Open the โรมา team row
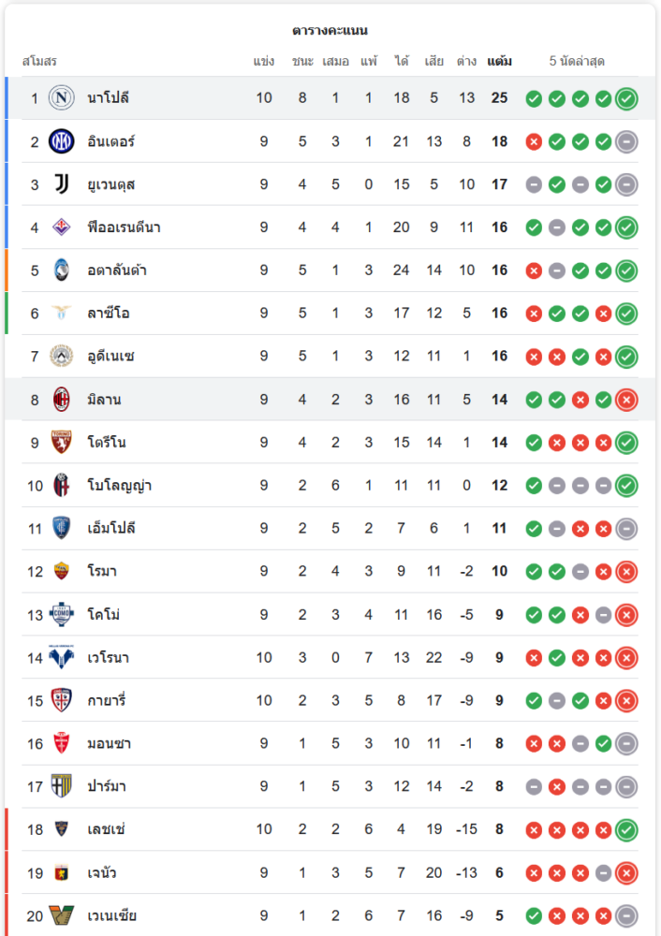The image size is (661, 936). pos(330,571)
